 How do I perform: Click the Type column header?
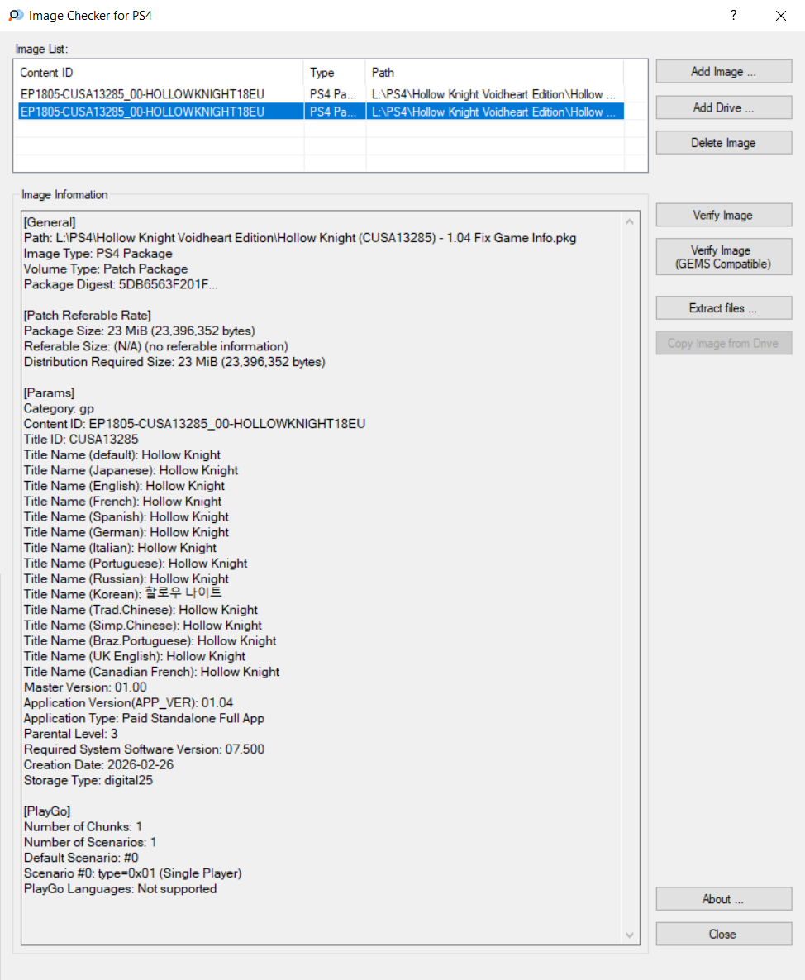pyautogui.click(x=334, y=73)
